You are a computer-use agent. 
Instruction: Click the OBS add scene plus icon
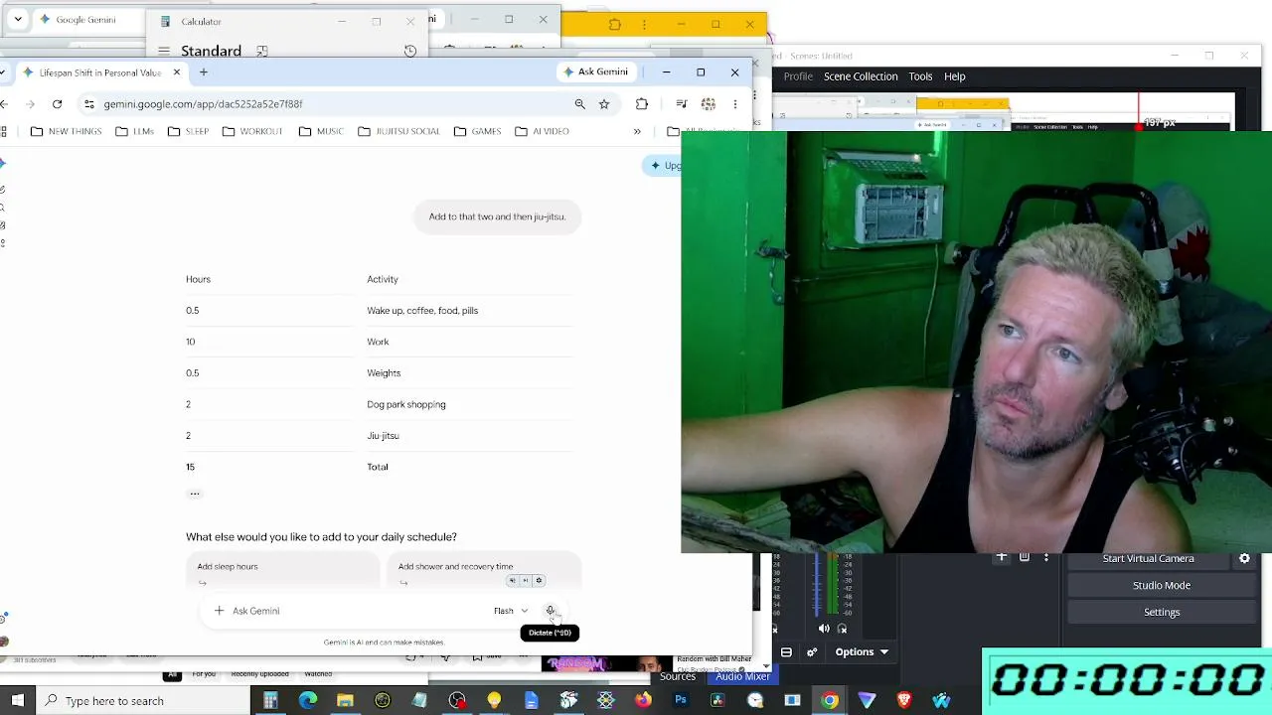click(x=1002, y=557)
